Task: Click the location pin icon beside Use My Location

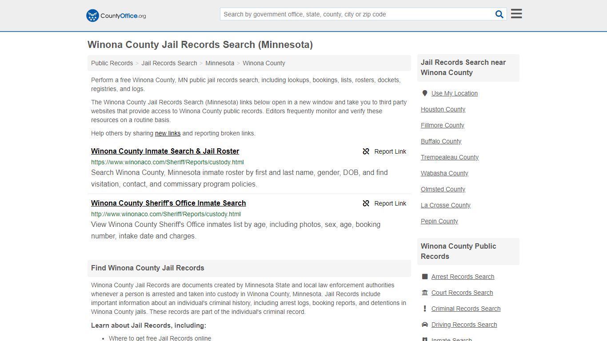Action: click(x=425, y=93)
